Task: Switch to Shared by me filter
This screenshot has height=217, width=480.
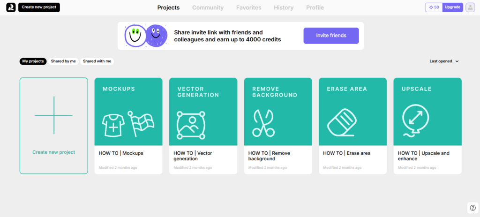Action: tap(63, 61)
